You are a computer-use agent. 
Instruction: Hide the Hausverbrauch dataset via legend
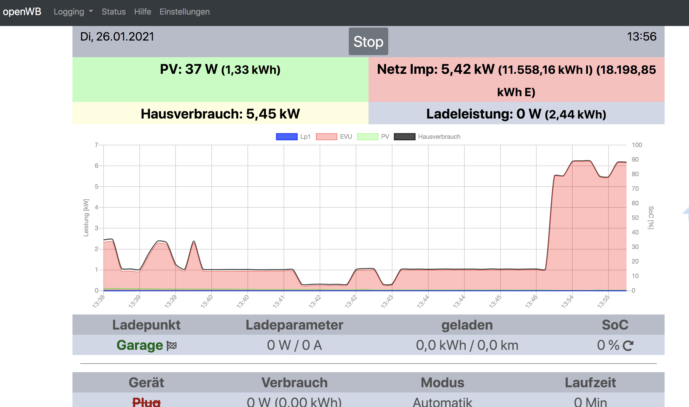coord(439,137)
